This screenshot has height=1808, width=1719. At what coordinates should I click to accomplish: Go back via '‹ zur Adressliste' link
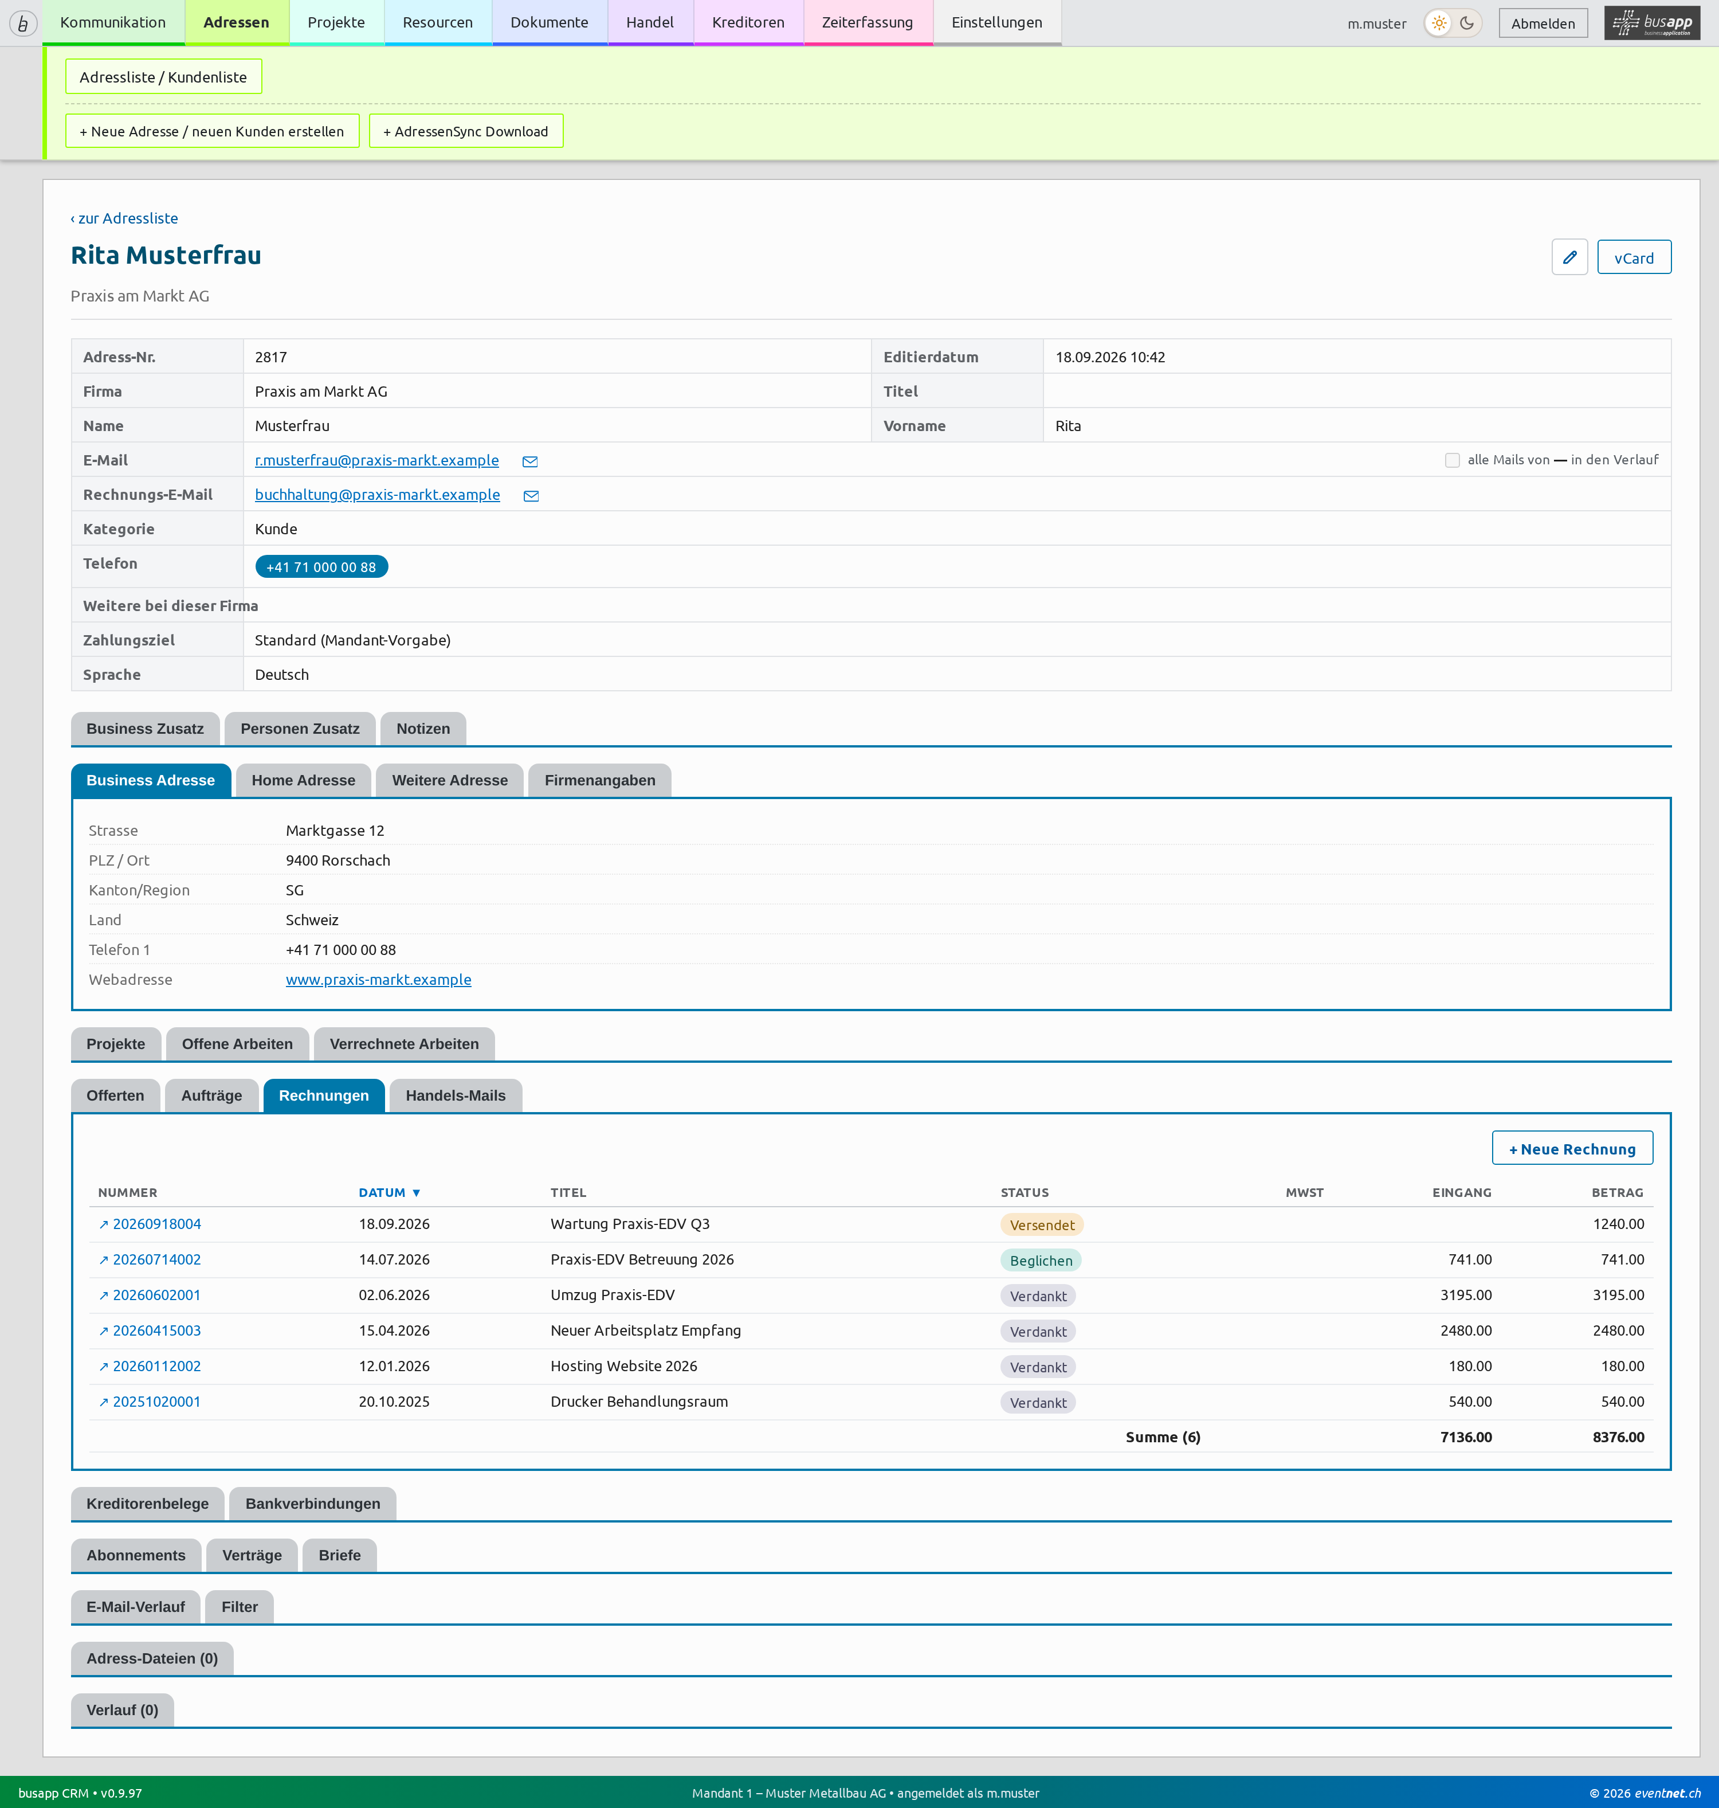tap(124, 218)
